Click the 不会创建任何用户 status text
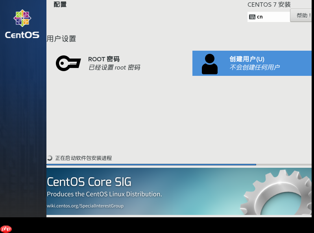Viewport: 314px width, 233px height. click(255, 68)
